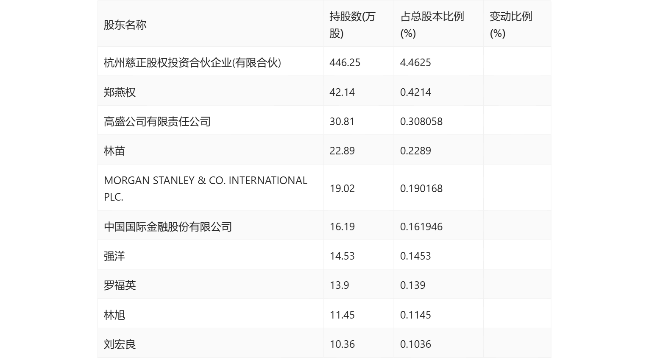Select shareholder 罗福英
The image size is (649, 358).
pyautogui.click(x=120, y=285)
